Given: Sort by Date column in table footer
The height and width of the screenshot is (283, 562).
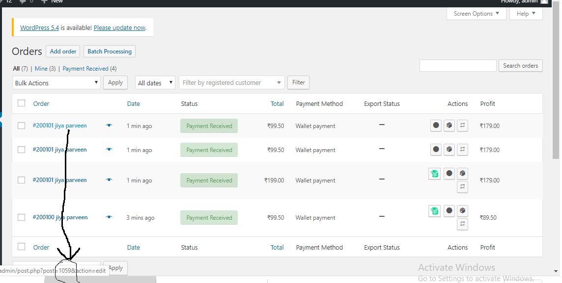Looking at the screenshot, I should 133,247.
